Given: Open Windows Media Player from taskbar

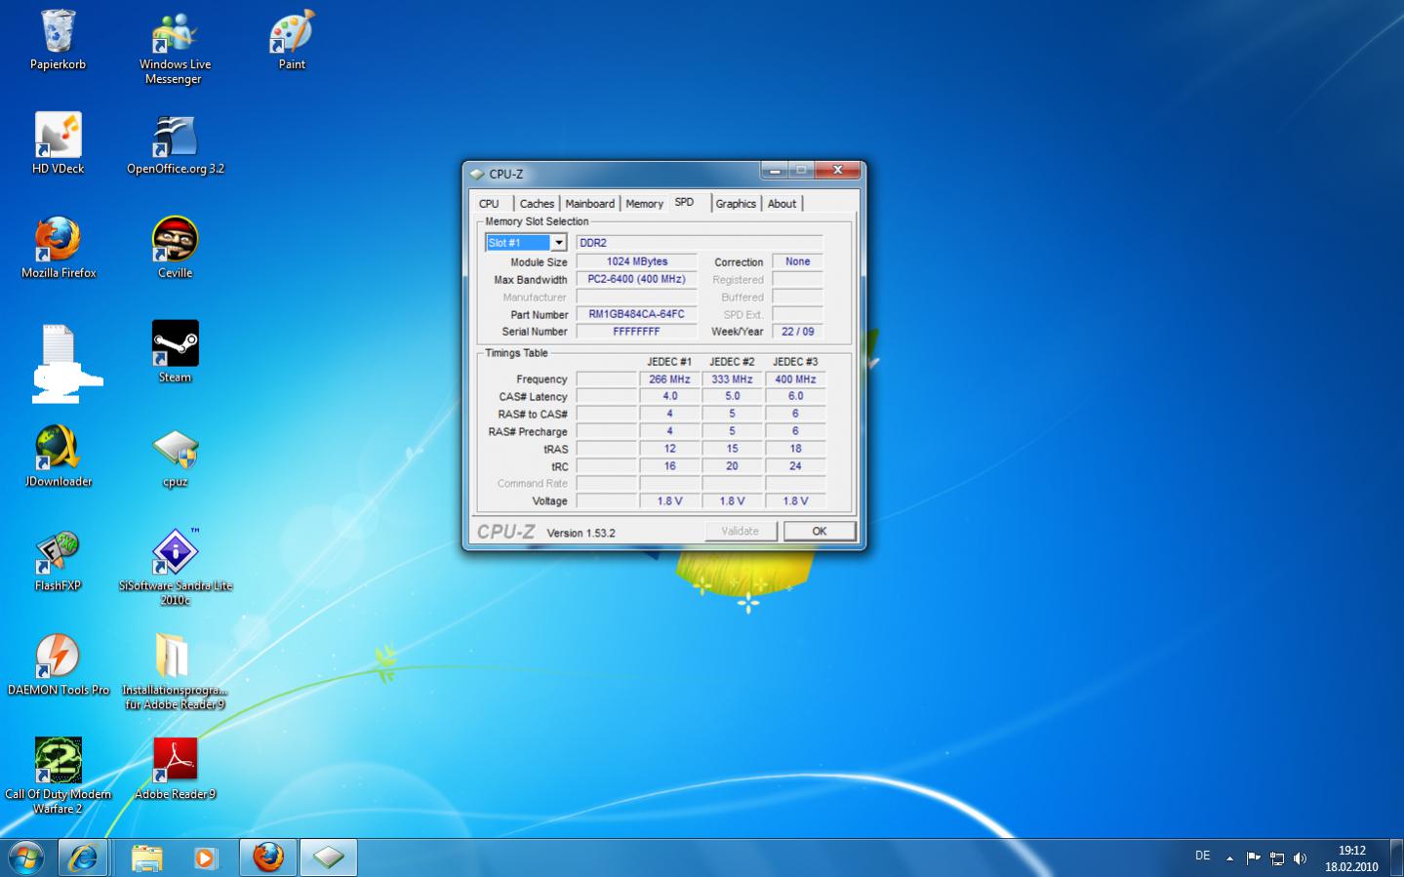Looking at the screenshot, I should coord(204,857).
